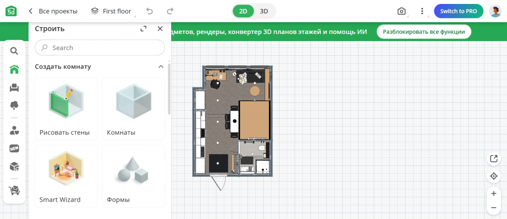Open the three-dot more options menu
This screenshot has height=219, width=507.
(x=422, y=11)
